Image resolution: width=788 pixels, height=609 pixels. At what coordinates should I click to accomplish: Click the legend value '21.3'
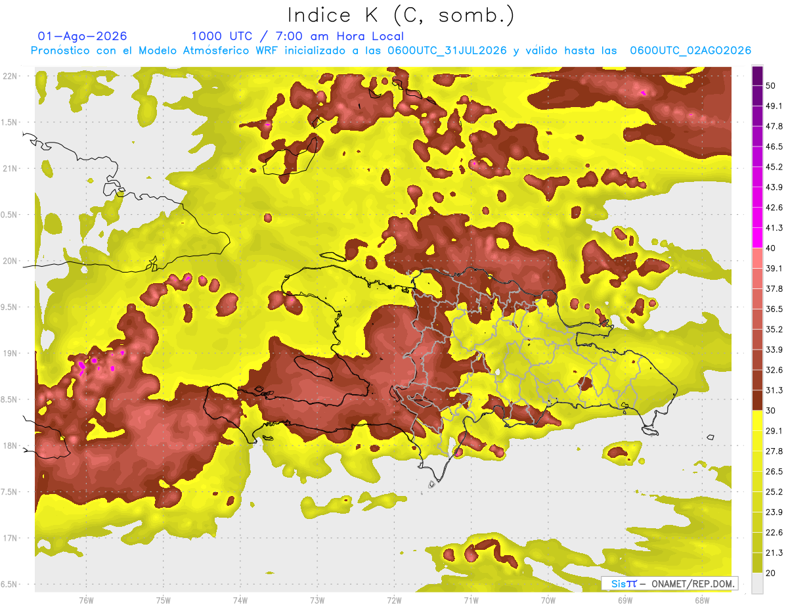point(774,553)
